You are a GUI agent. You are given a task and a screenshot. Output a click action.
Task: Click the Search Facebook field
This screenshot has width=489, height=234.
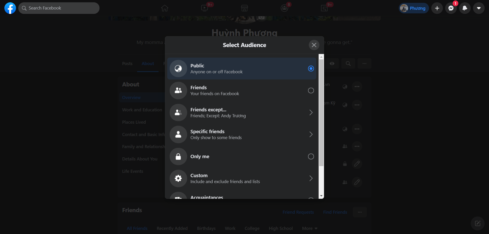tap(59, 8)
